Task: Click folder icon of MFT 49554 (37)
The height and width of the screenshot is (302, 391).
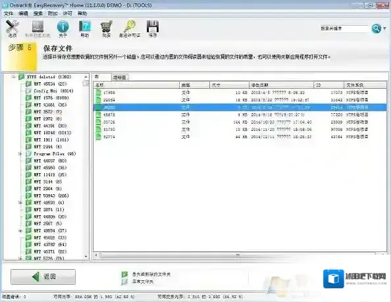Action: [x=29, y=230]
